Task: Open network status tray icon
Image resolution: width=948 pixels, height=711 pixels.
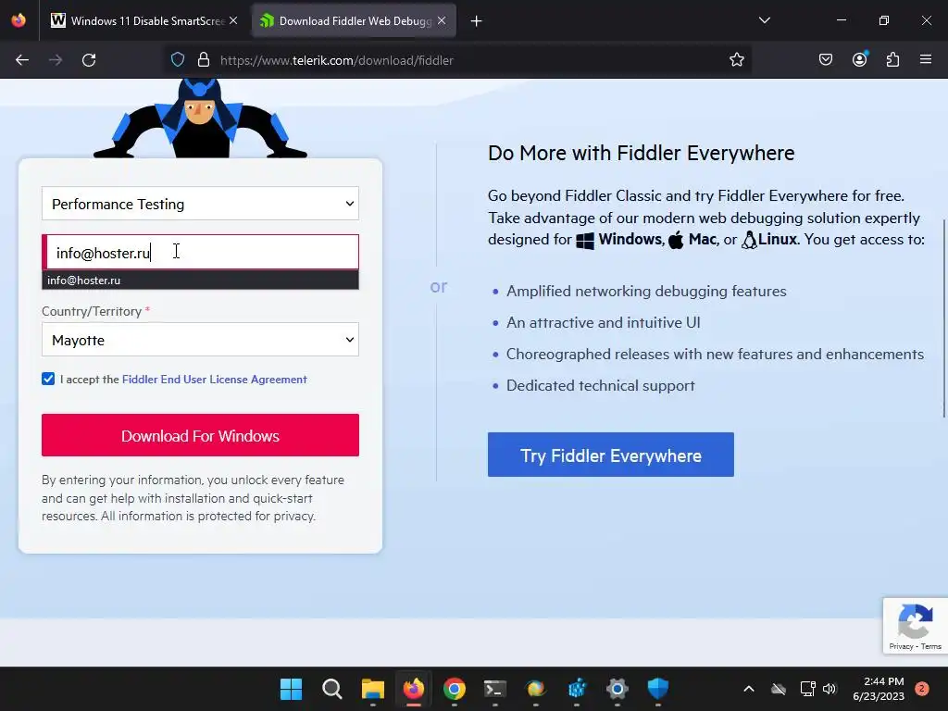Action: tap(807, 689)
